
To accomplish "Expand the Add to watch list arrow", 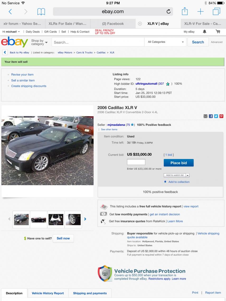I will pos(188,175).
